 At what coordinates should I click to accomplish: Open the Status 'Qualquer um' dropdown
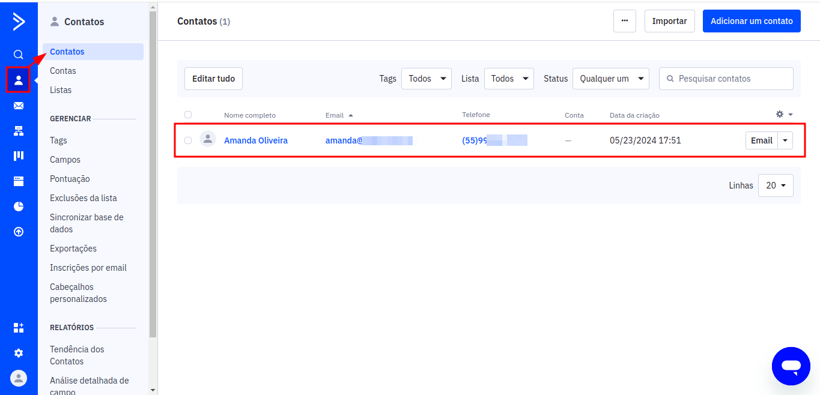610,79
